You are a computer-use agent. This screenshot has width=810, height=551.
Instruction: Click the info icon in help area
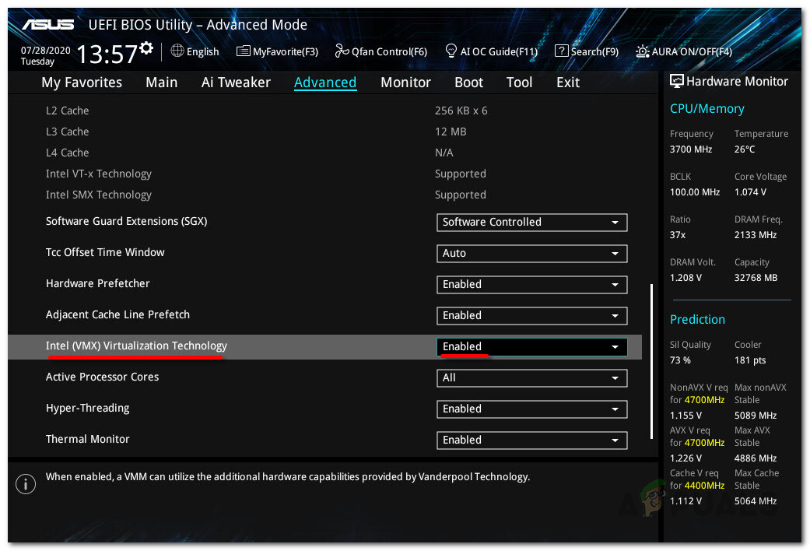(26, 484)
